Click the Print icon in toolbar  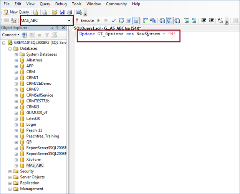point(69,12)
